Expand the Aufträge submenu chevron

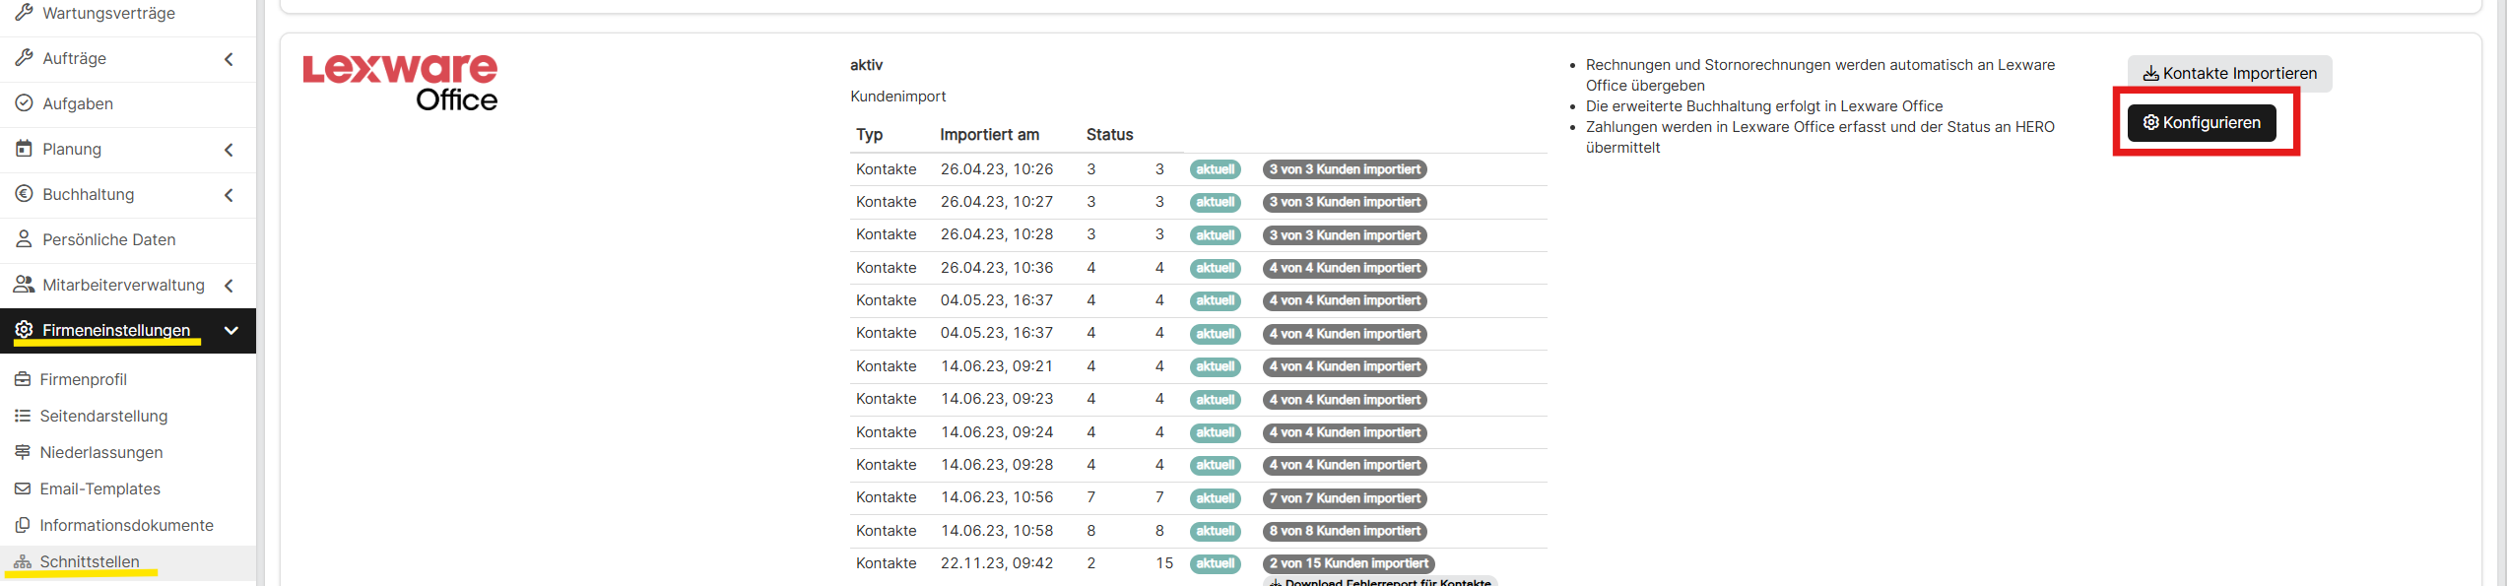[229, 59]
